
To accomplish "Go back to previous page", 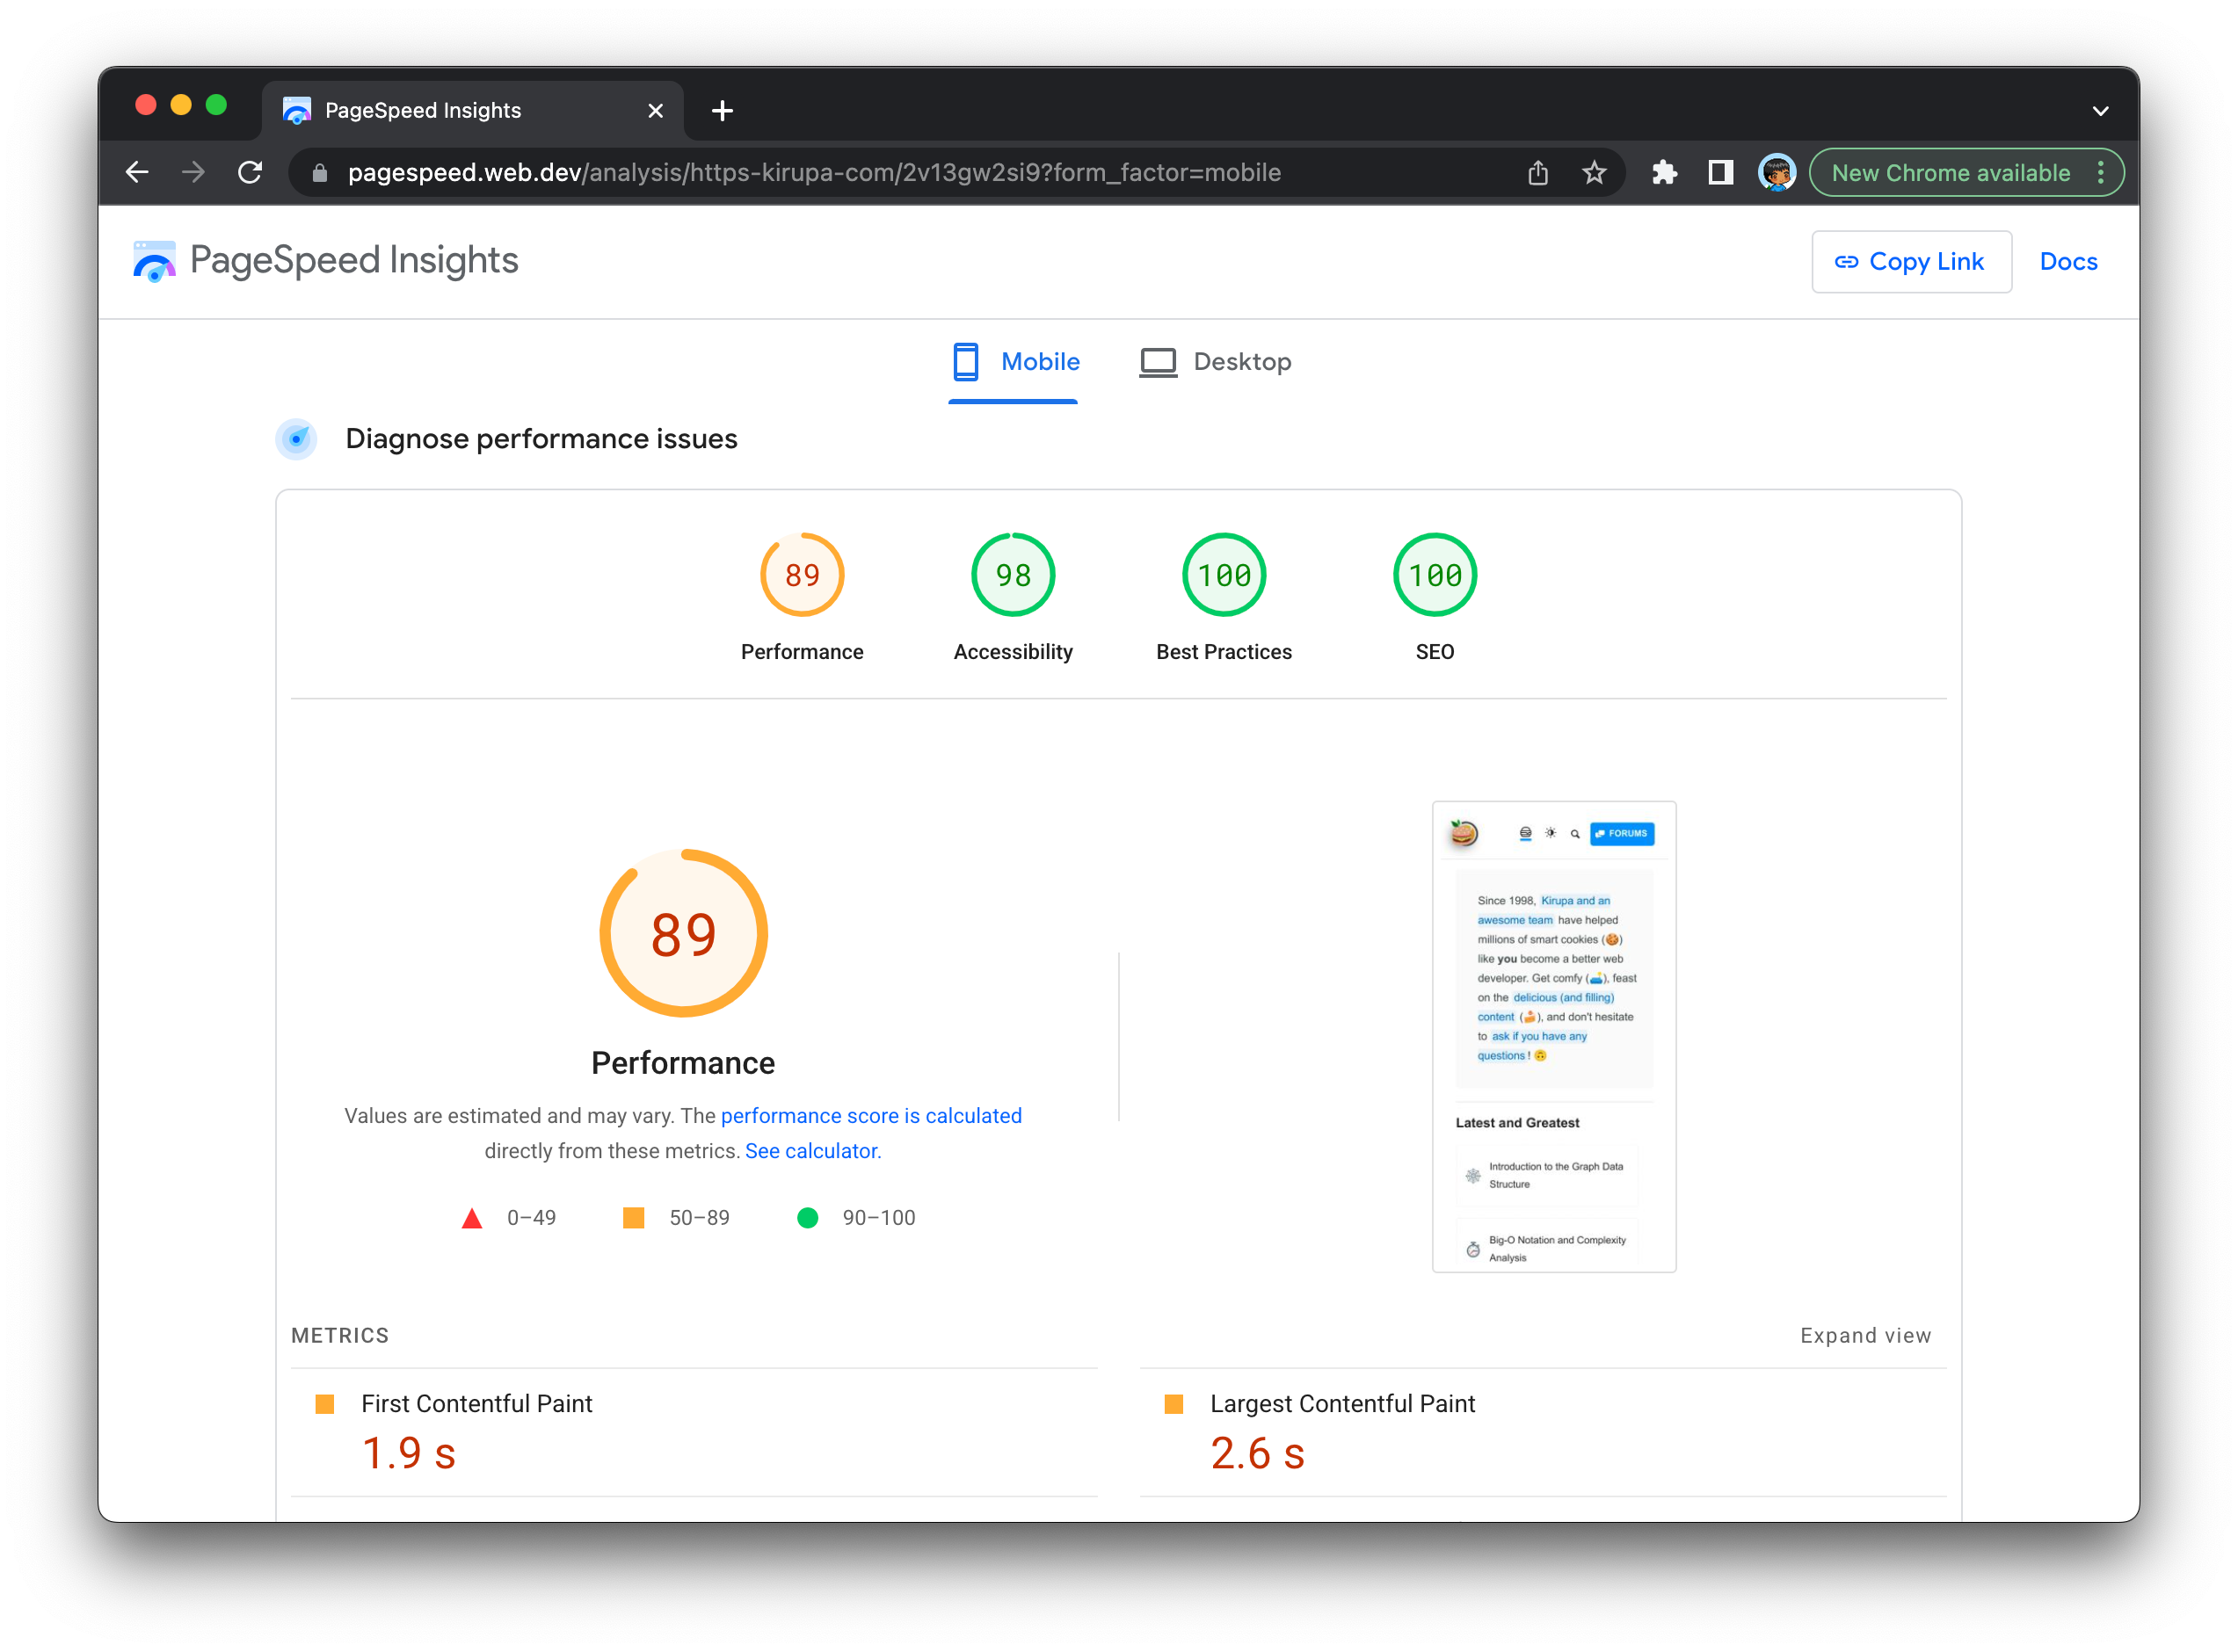I will pyautogui.click(x=137, y=173).
